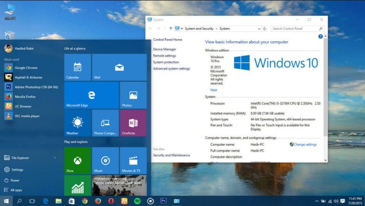The image size is (365, 206).
Task: Click the Edge icon on taskbar
Action: pyautogui.click(x=45, y=201)
